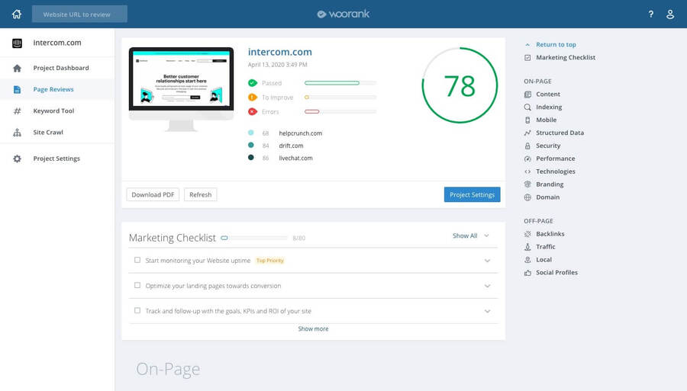Click the Errors progress bar

pyautogui.click(x=340, y=111)
